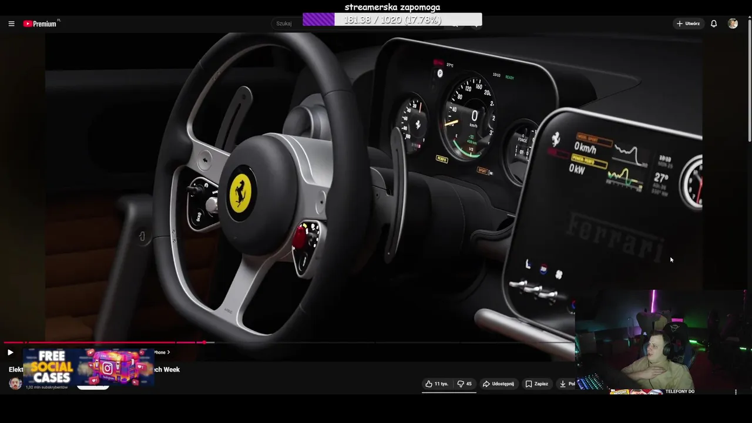Open the notifications bell
This screenshot has width=752, height=423.
(x=714, y=23)
